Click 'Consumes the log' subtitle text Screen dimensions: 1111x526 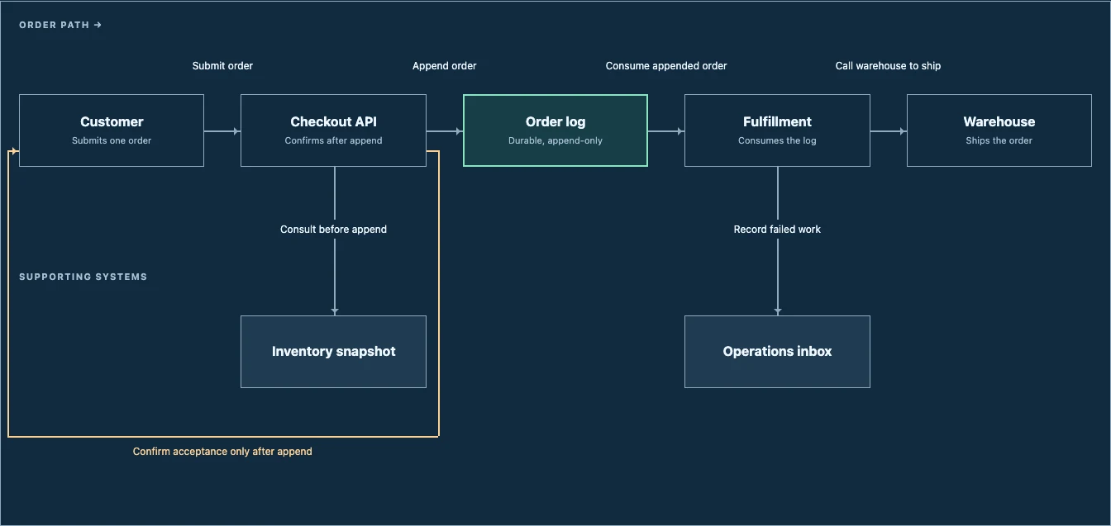(x=777, y=140)
